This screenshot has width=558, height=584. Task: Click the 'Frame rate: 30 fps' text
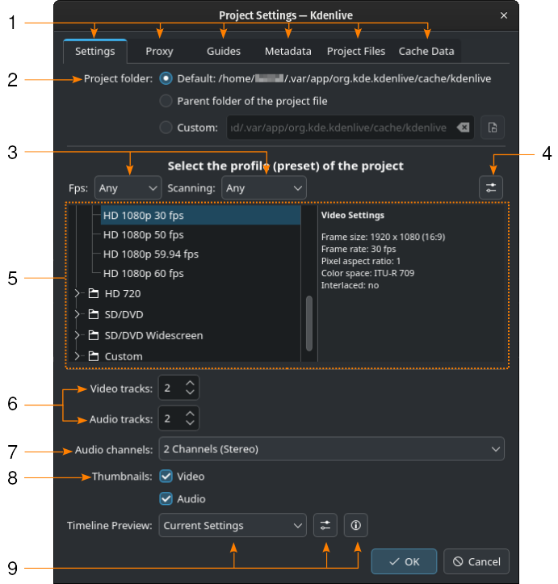(x=359, y=249)
